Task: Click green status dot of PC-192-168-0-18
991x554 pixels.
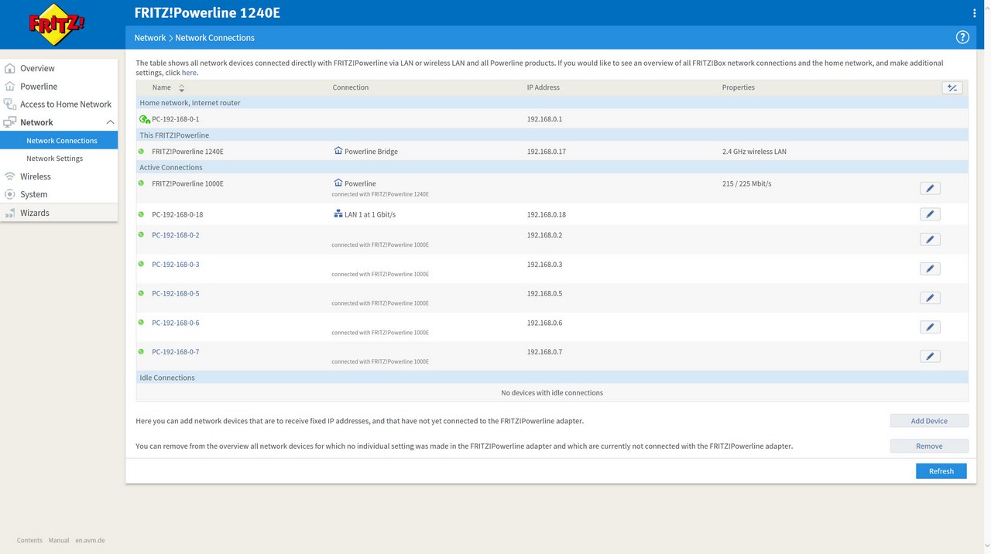Action: (x=141, y=214)
